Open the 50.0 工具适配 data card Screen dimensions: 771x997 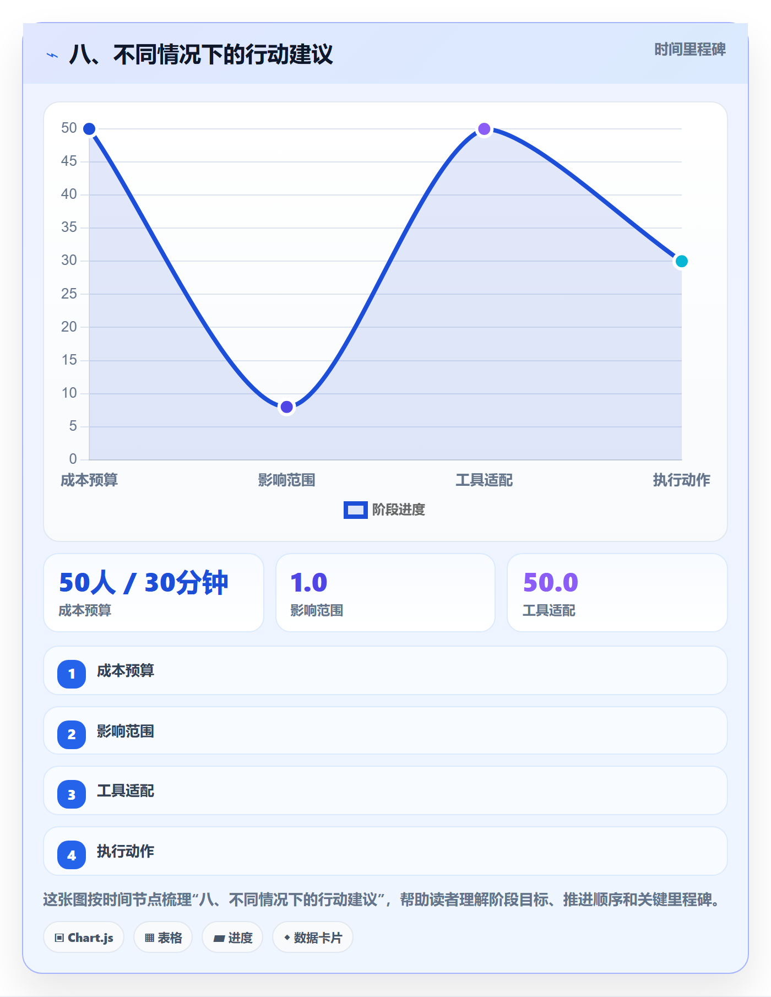pos(617,593)
